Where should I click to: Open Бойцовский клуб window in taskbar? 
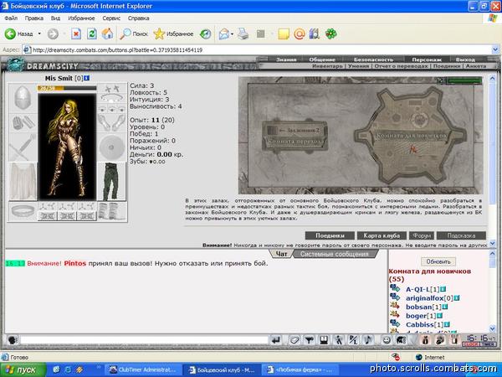222,369
